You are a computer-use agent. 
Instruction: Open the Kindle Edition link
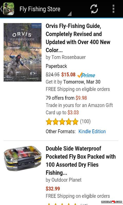point(92,131)
